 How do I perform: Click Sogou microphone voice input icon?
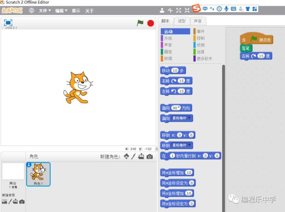(x=226, y=9)
